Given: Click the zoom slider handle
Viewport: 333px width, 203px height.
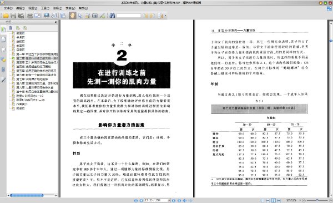Looking at the screenshot, I should 317,200.
